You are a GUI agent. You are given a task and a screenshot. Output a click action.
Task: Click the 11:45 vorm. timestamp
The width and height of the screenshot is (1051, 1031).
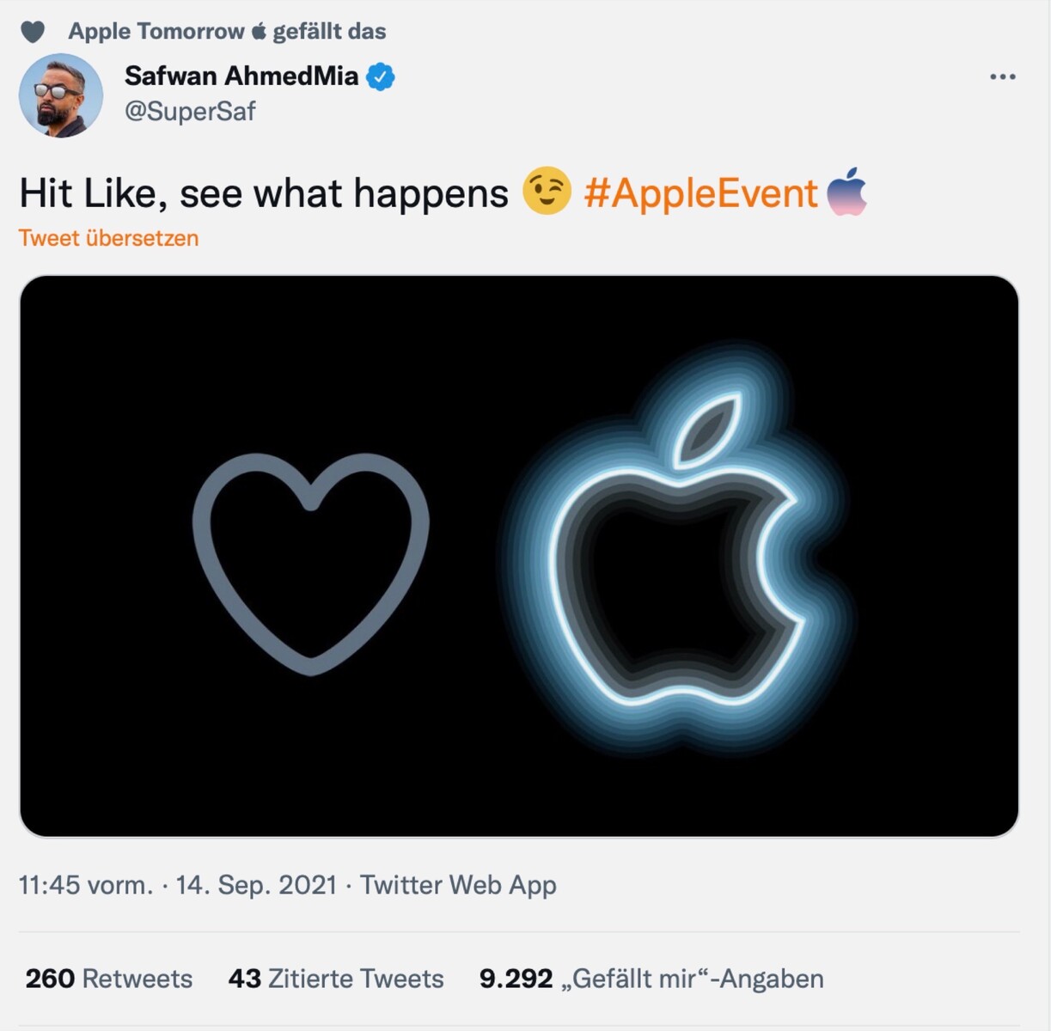85,885
